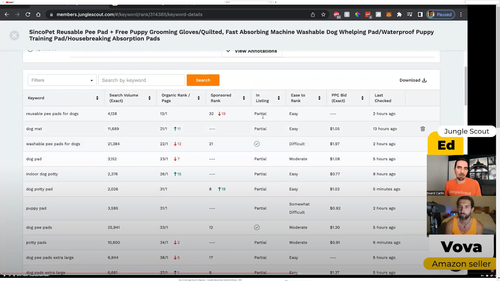Click the share page icon in address bar

click(313, 14)
